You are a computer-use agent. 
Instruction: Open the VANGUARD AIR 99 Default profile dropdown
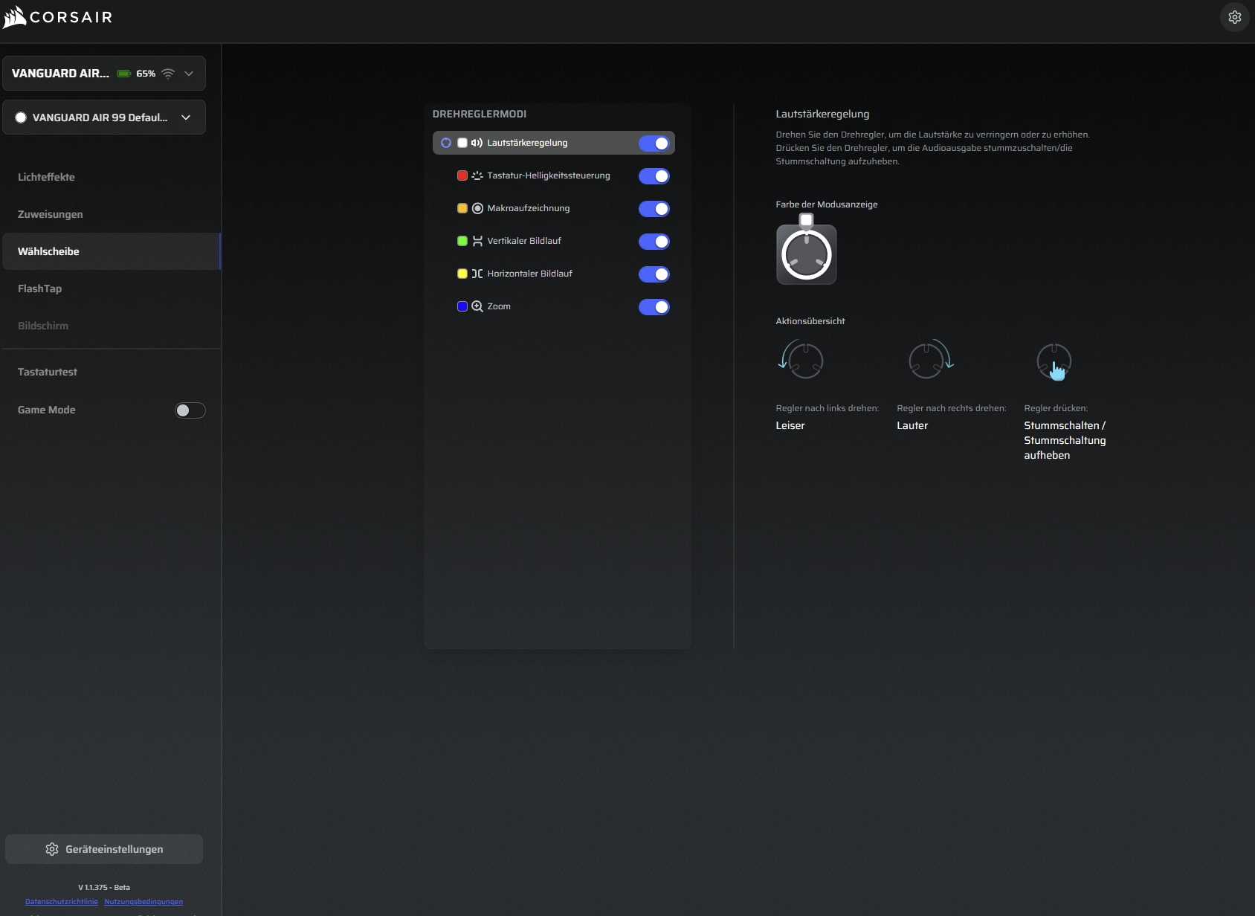(186, 117)
